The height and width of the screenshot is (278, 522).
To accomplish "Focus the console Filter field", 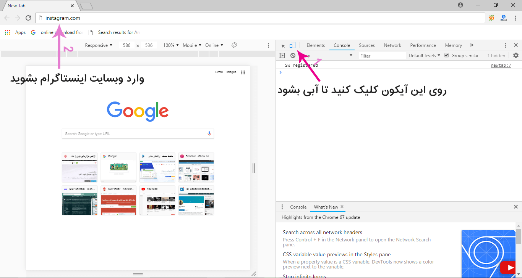I will coord(382,56).
